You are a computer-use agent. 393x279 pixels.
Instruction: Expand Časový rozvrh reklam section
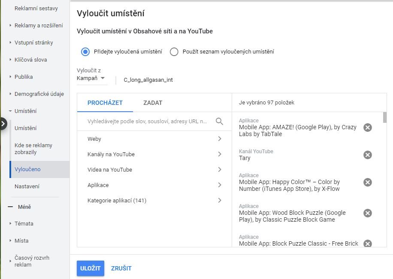click(x=10, y=261)
